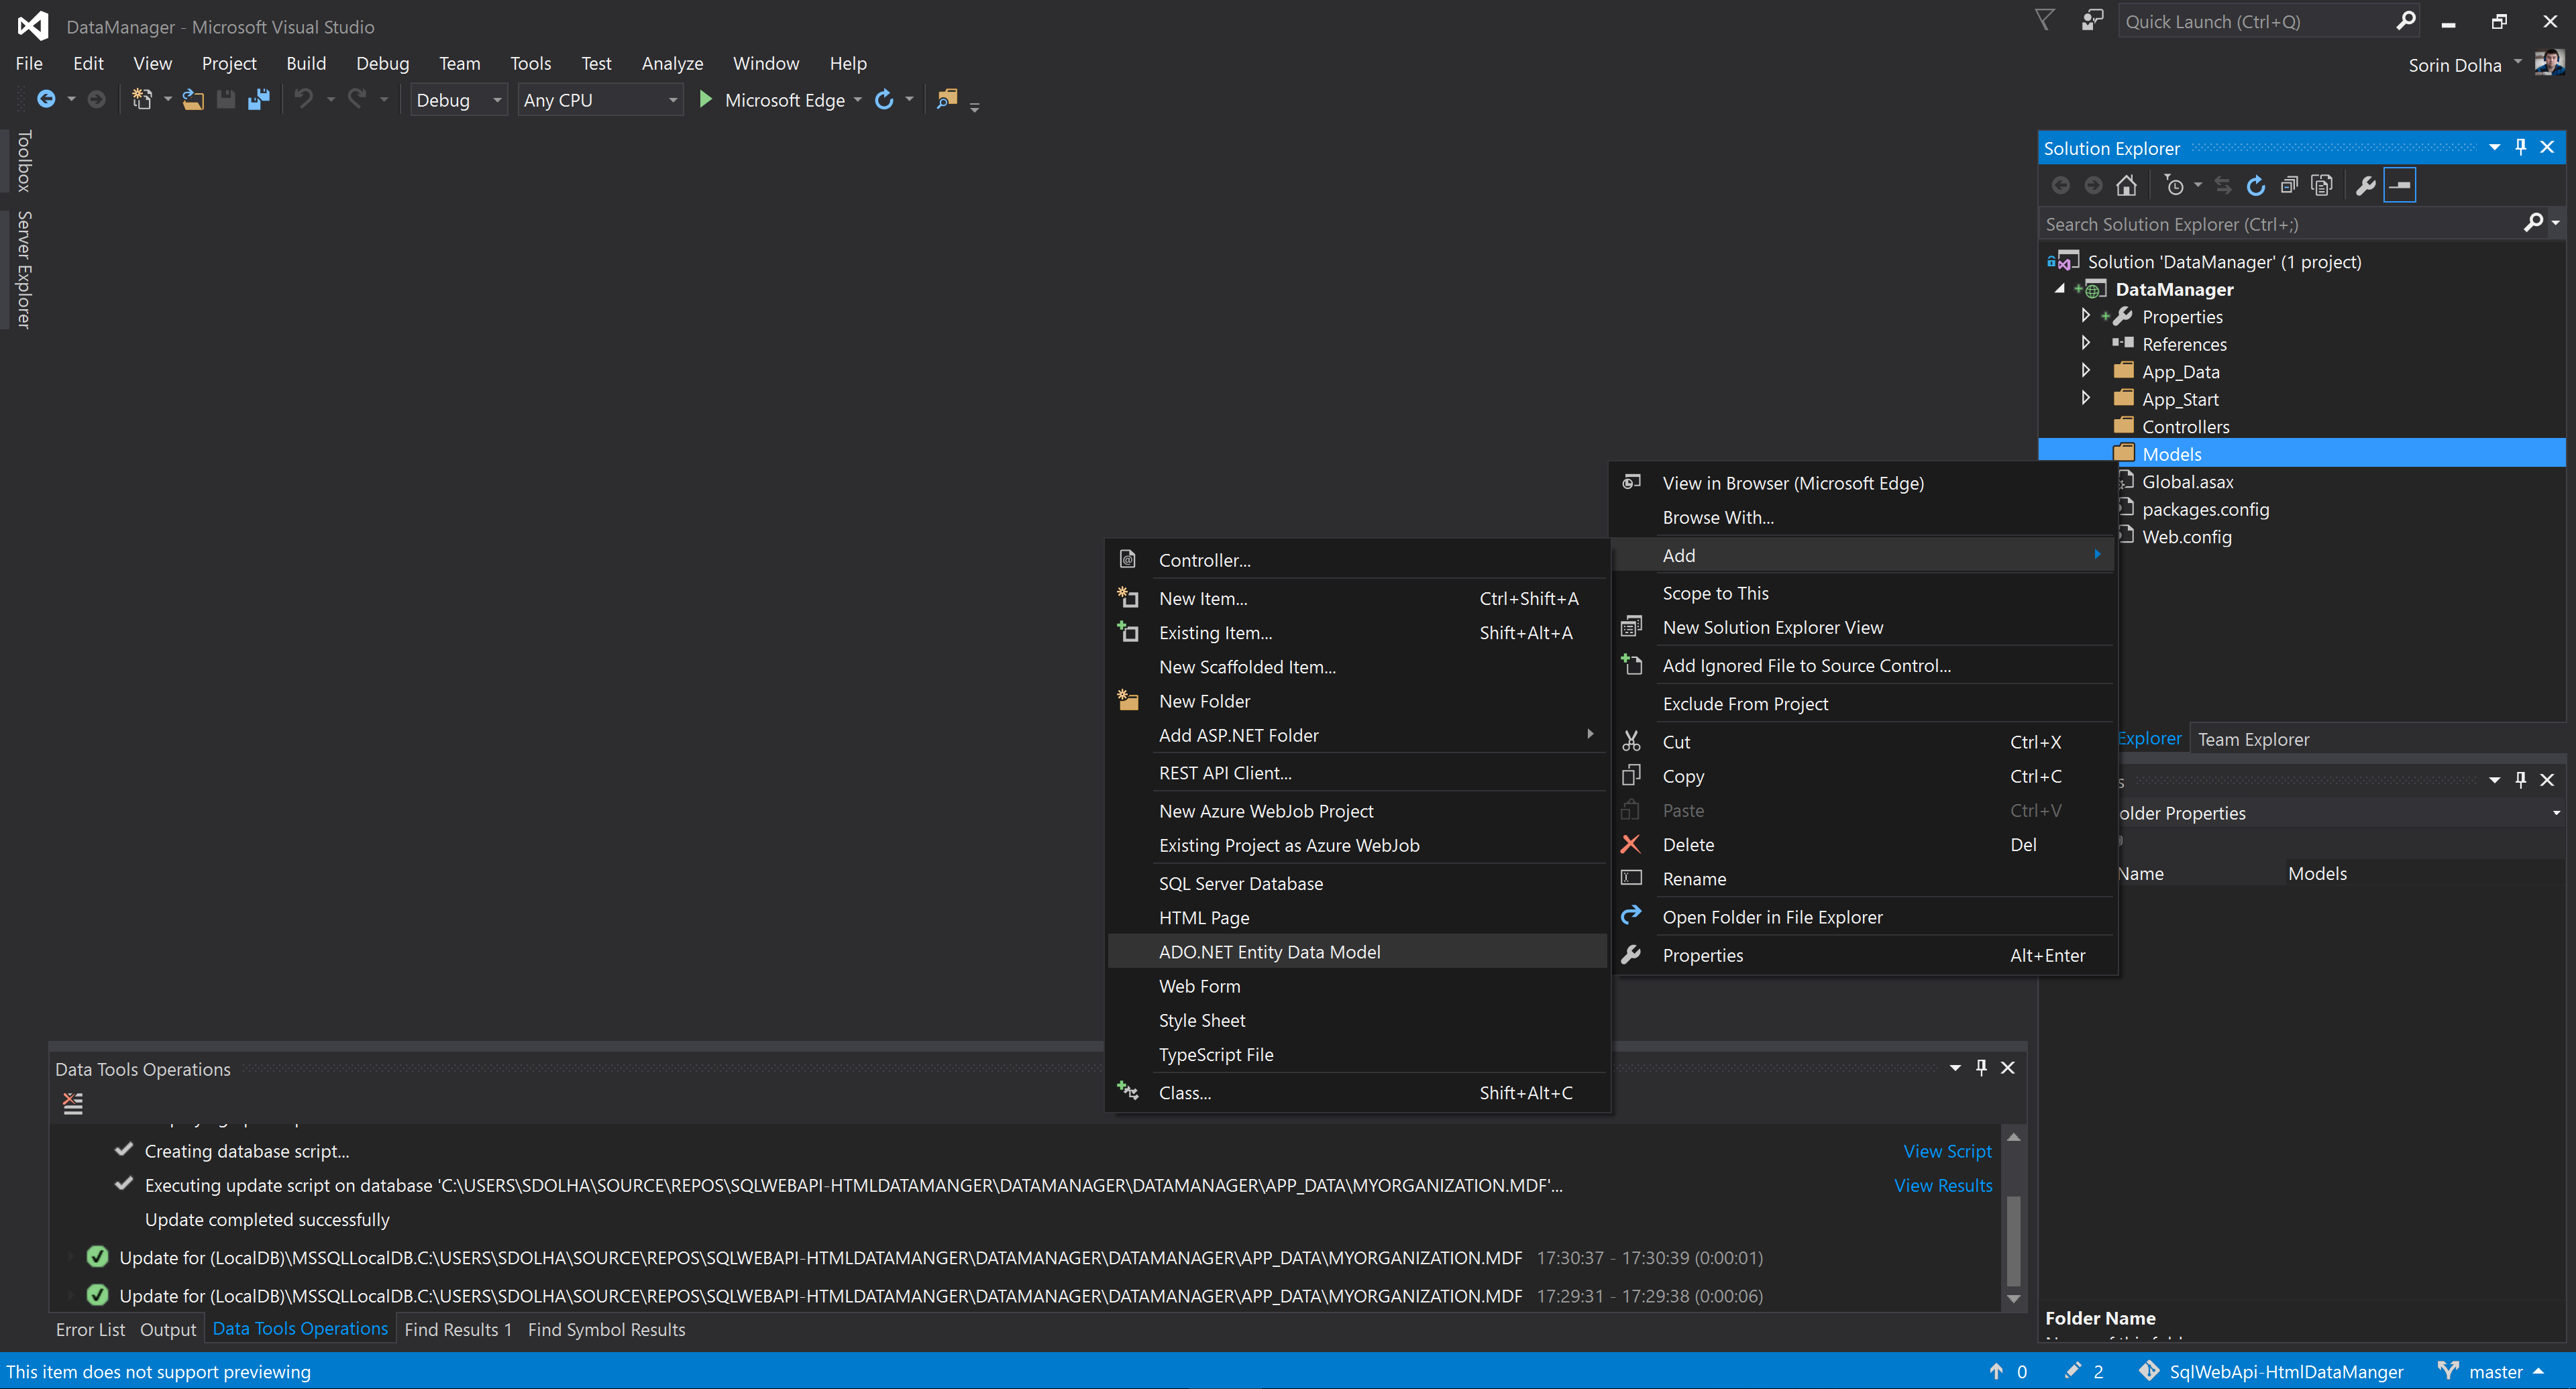Screen dimensions: 2576x1389
Task: Clear all in Data Tools Operations
Action: 73,1103
